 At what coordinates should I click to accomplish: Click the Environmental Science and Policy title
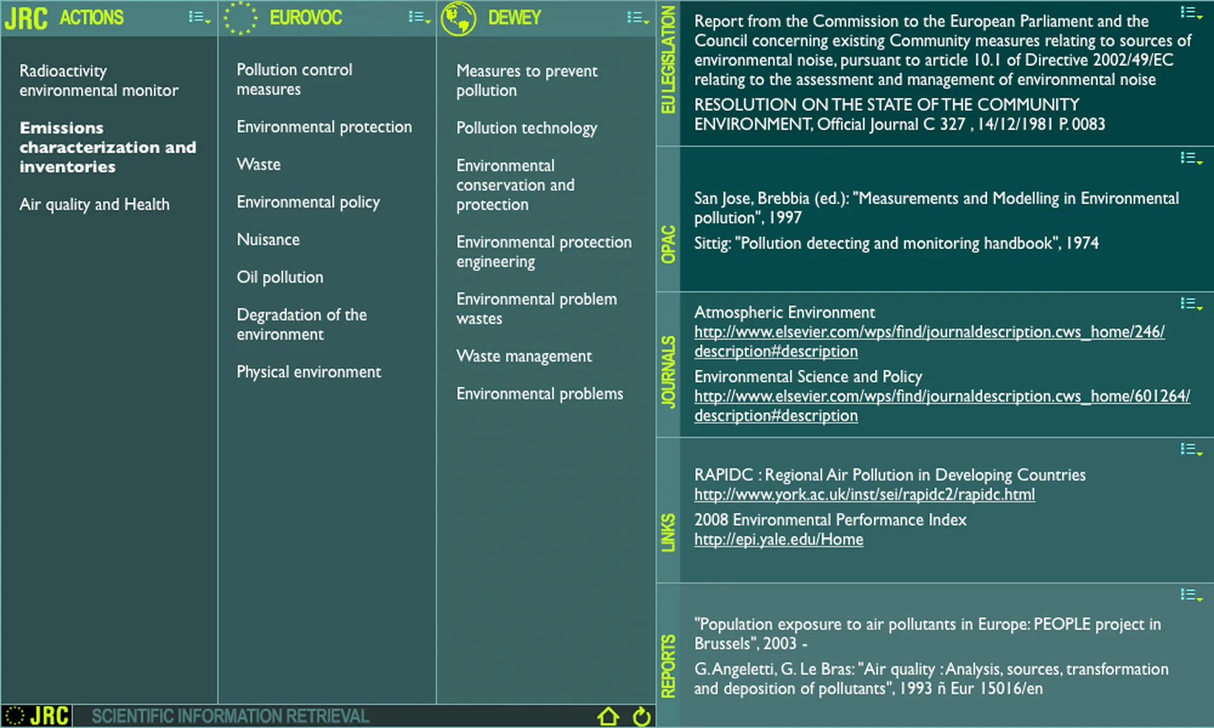point(808,377)
